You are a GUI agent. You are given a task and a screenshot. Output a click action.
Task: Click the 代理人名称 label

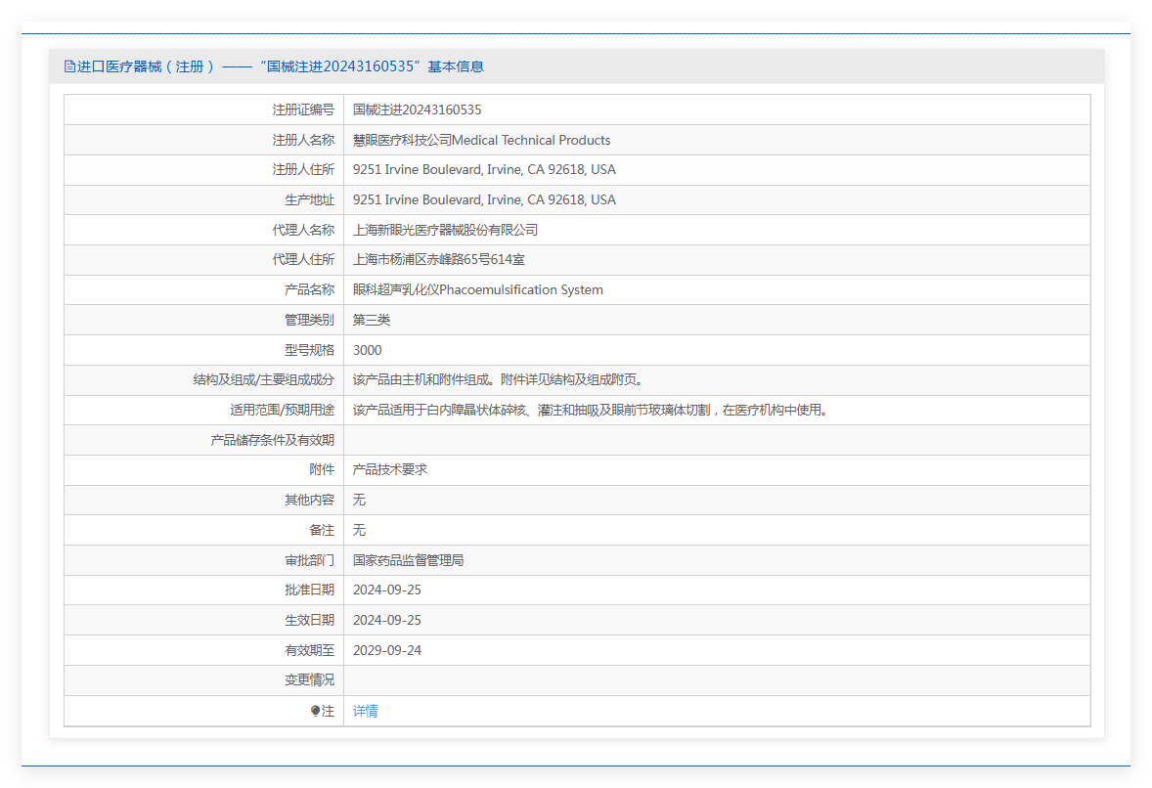pos(303,230)
